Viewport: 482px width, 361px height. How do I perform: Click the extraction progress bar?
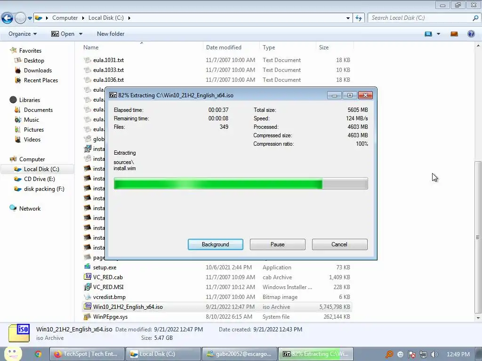[x=241, y=184]
